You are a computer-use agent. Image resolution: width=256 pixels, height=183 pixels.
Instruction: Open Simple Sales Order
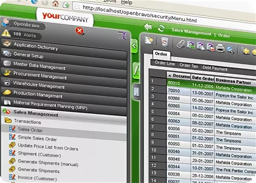37,138
